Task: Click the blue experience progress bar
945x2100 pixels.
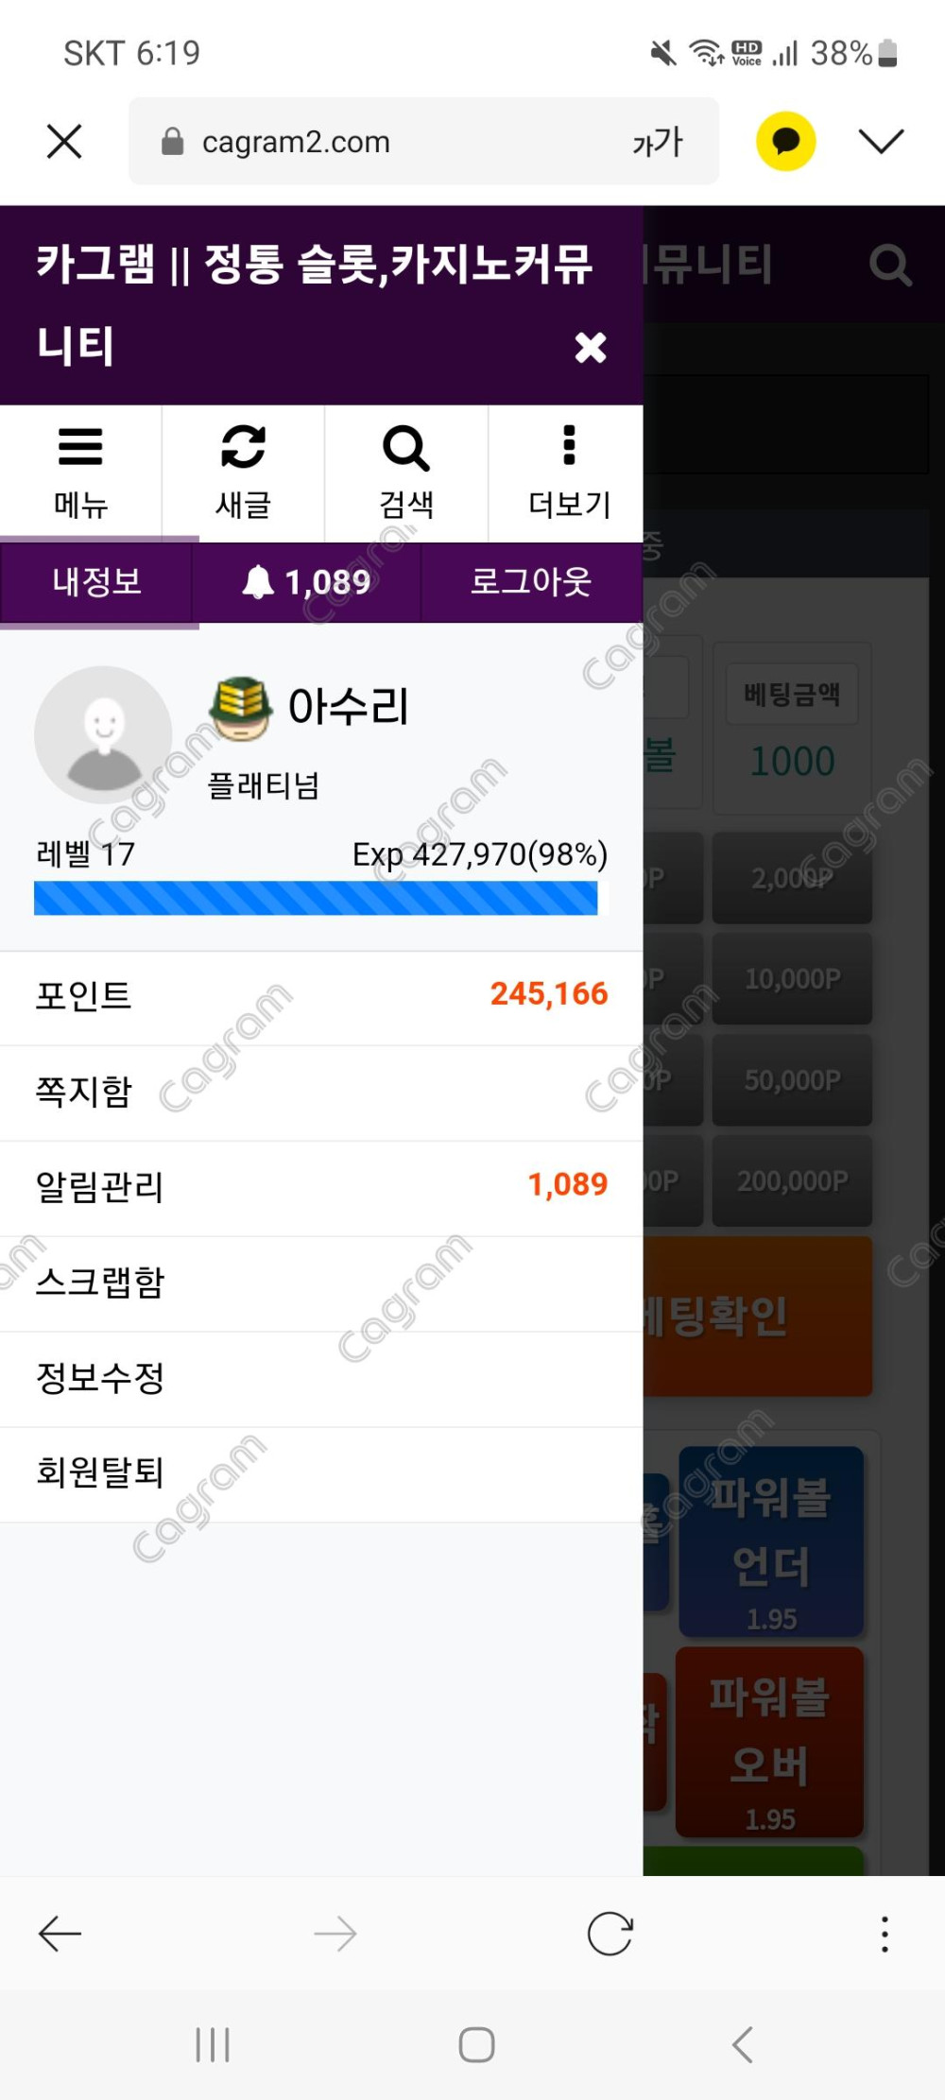Action: pos(316,898)
